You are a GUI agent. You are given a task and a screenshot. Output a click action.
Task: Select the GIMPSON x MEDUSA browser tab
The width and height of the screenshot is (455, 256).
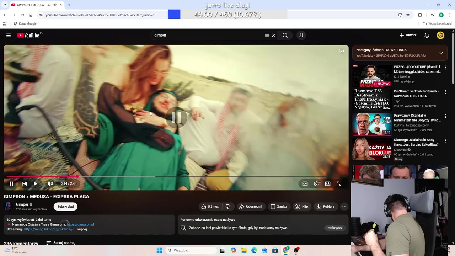[34, 5]
